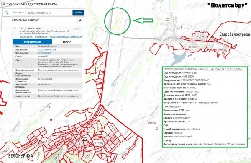Click the underlined coordinates link in airfield info

[x=224, y=69]
